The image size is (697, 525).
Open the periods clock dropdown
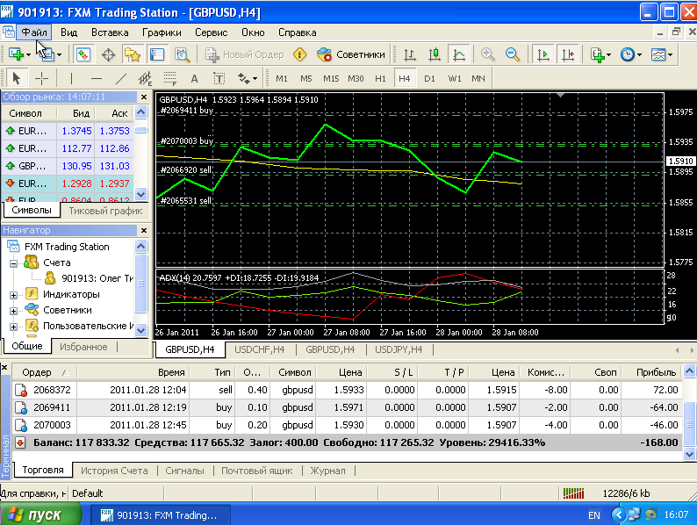click(631, 54)
